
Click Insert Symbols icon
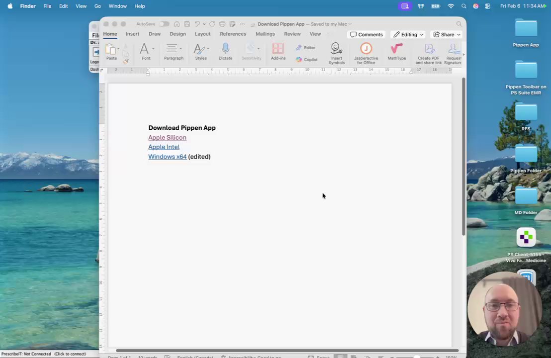[336, 53]
